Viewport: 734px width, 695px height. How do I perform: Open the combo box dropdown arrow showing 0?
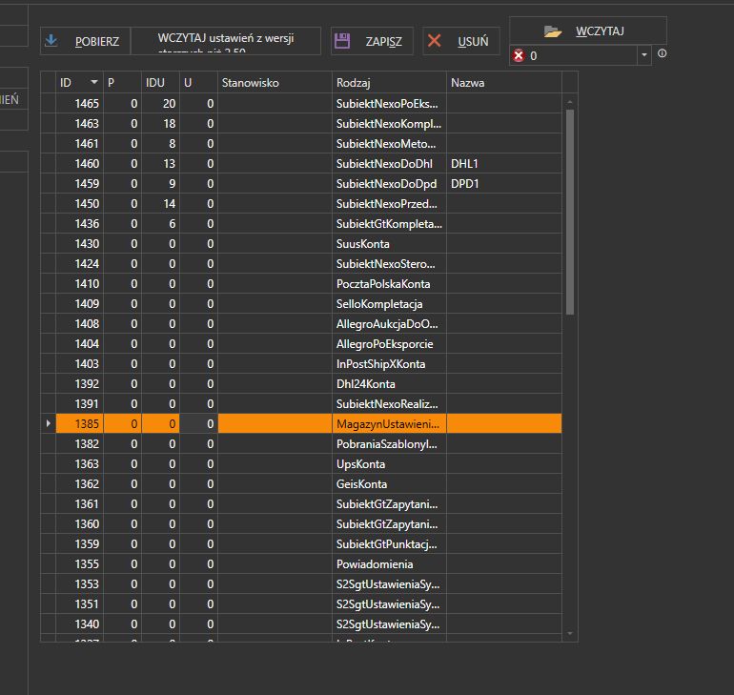pyautogui.click(x=644, y=55)
